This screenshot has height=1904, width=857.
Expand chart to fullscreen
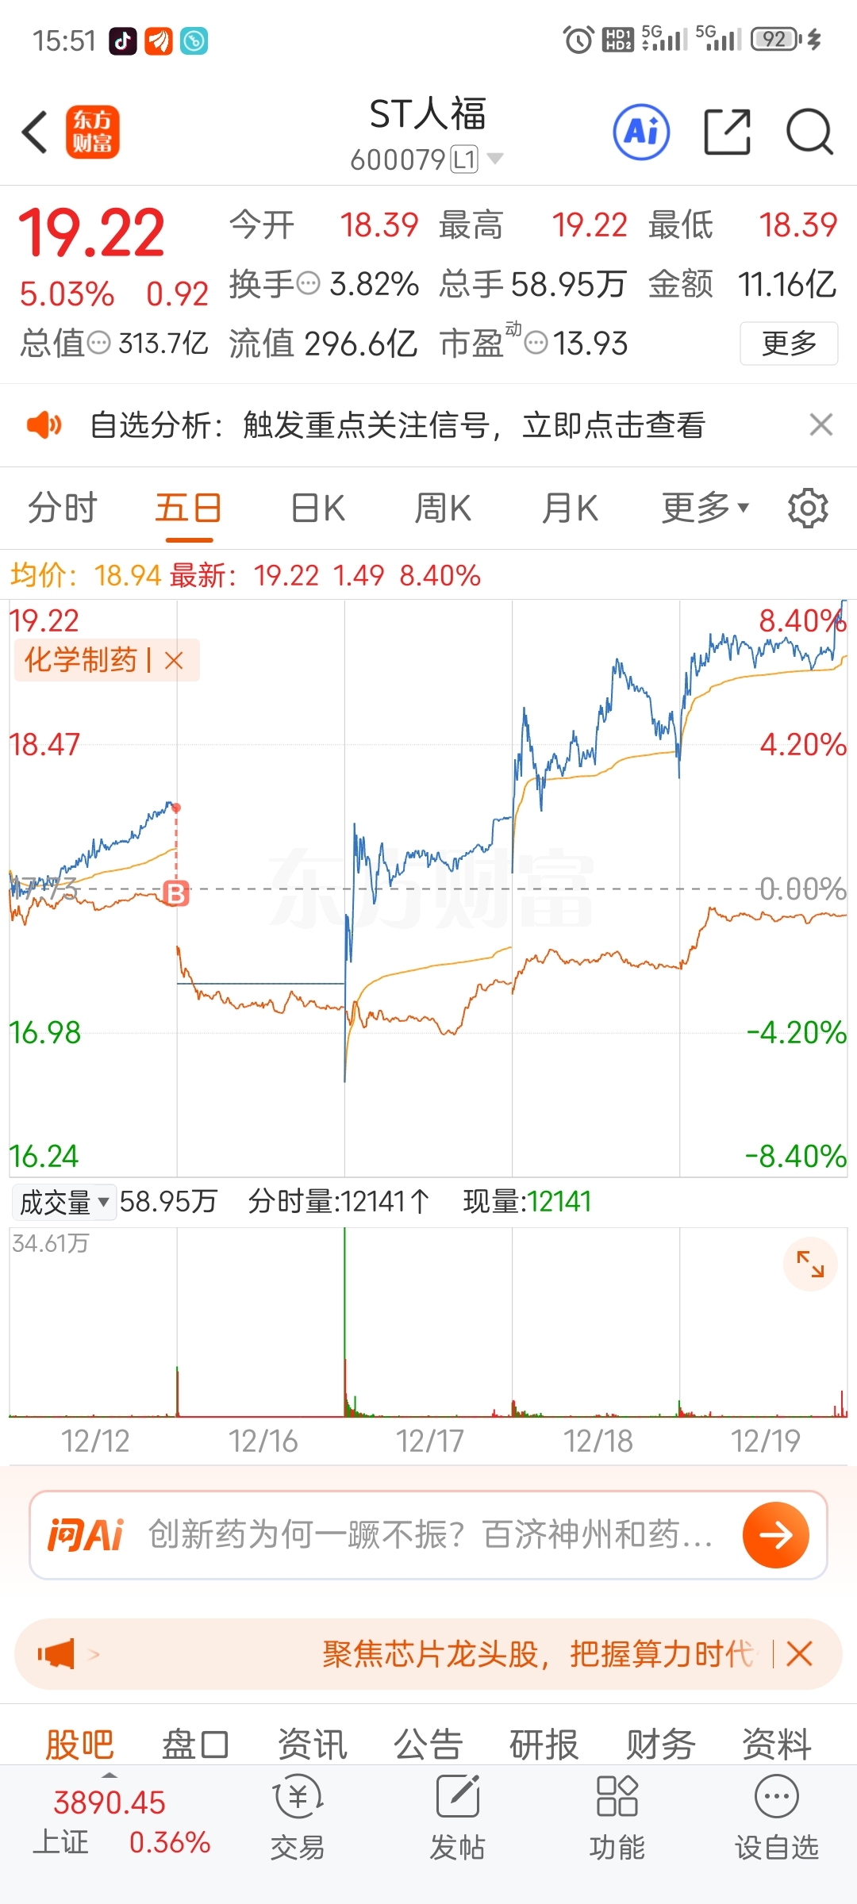coord(810,1264)
